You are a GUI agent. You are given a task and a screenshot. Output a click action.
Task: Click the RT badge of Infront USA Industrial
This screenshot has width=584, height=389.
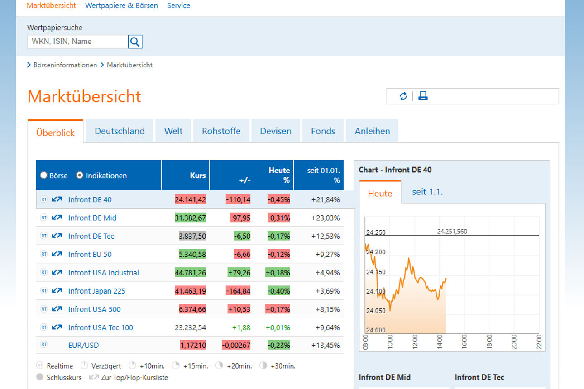point(44,272)
